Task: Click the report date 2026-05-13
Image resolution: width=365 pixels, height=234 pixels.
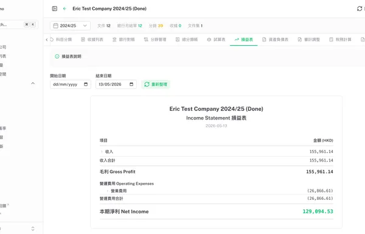Action: pos(216,126)
